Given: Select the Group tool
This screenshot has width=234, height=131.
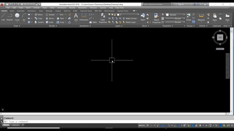Looking at the screenshot, I should pos(189,17).
